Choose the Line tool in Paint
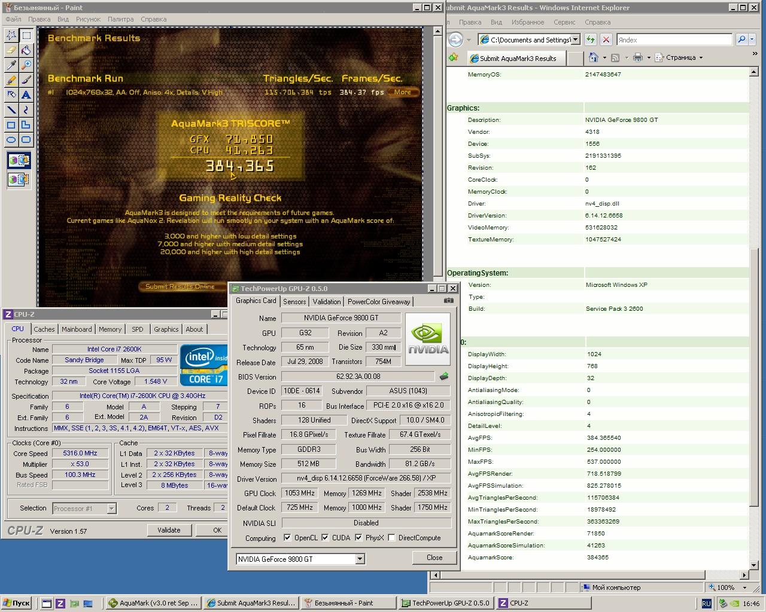 tap(11, 110)
